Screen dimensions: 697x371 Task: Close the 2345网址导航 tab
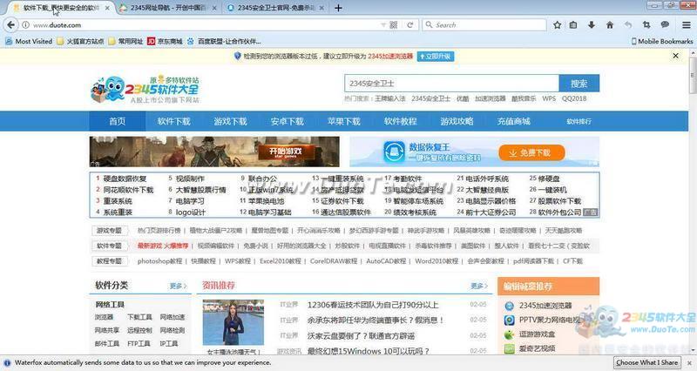pos(214,8)
